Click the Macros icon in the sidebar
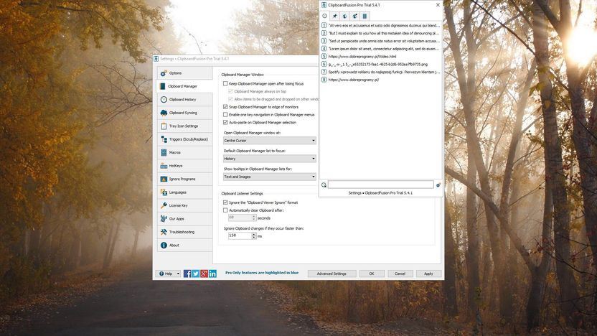This screenshot has height=336, width=597. (164, 152)
